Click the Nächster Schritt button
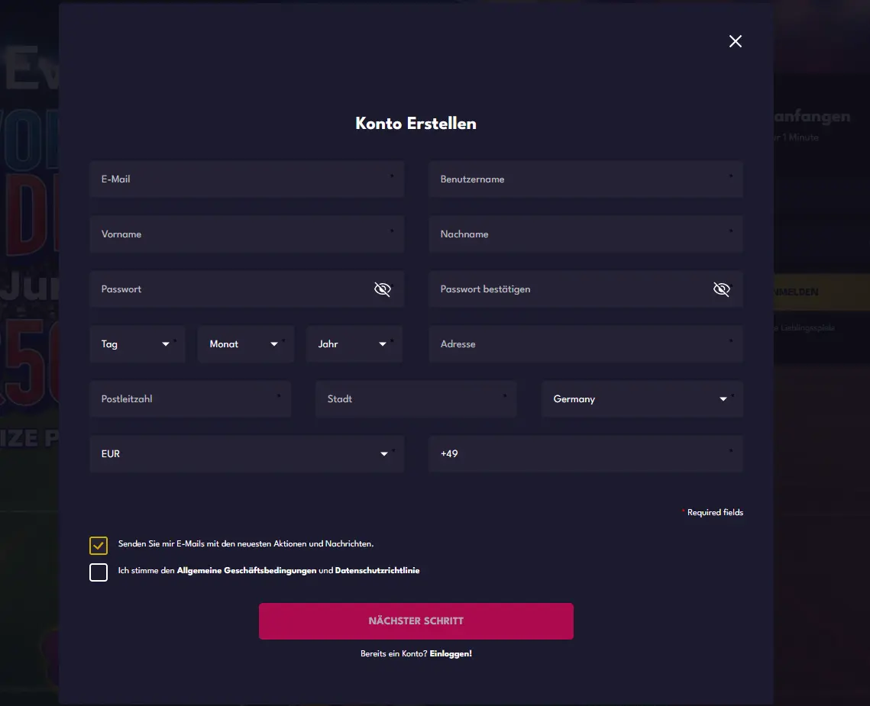The height and width of the screenshot is (706, 870). click(416, 621)
